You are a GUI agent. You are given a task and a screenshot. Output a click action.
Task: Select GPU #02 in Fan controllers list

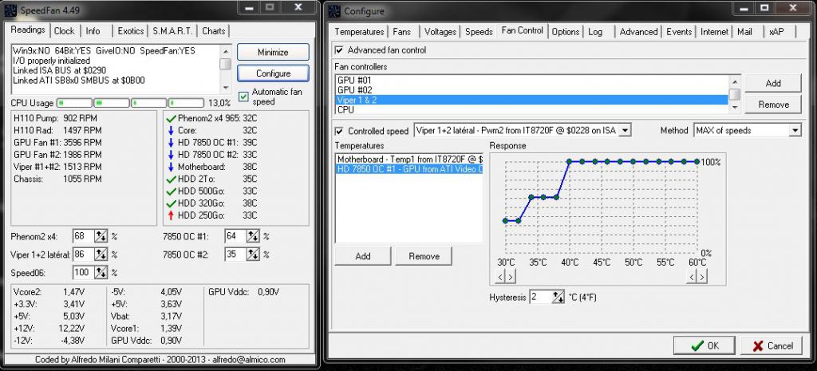pyautogui.click(x=531, y=90)
